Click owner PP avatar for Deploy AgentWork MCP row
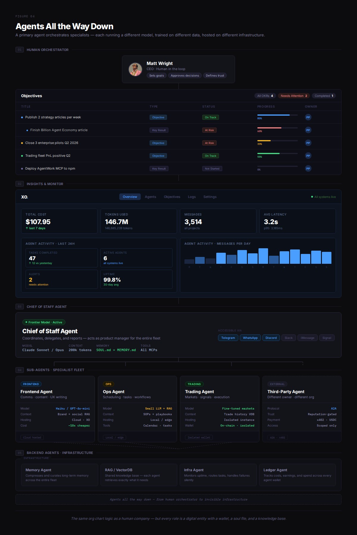This screenshot has width=357, height=535. coord(308,169)
